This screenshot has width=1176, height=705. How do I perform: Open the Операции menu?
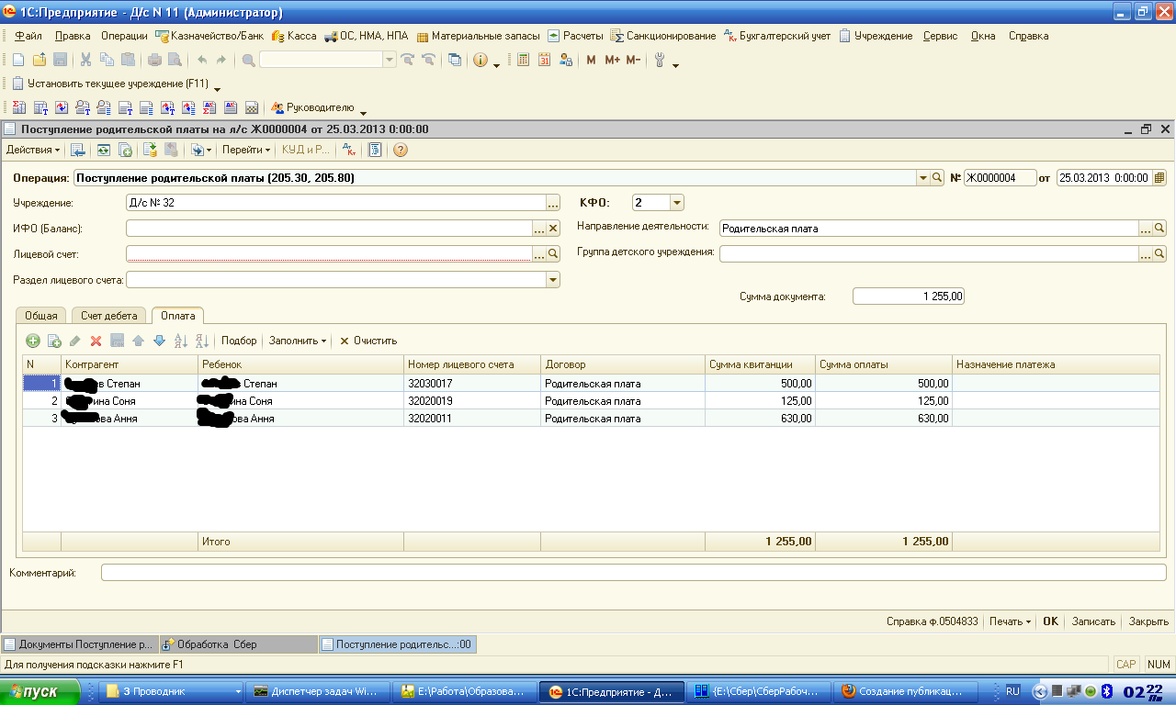(x=124, y=36)
